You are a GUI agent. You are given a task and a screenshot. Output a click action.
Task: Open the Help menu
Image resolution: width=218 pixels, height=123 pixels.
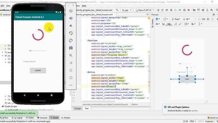tap(84, 6)
